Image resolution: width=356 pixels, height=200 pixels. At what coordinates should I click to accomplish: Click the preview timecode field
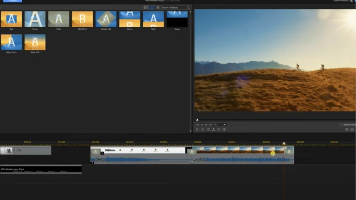tap(204, 124)
